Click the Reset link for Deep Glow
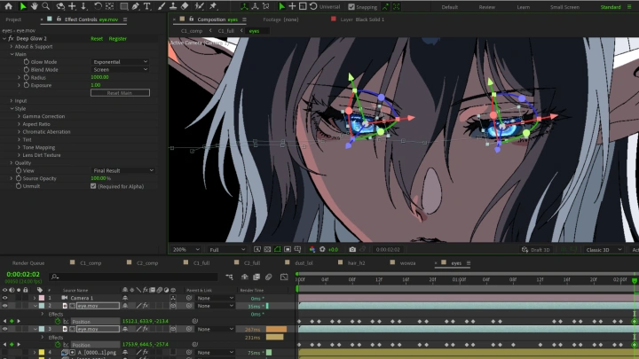Screen dimensions: 639x359 [97, 39]
